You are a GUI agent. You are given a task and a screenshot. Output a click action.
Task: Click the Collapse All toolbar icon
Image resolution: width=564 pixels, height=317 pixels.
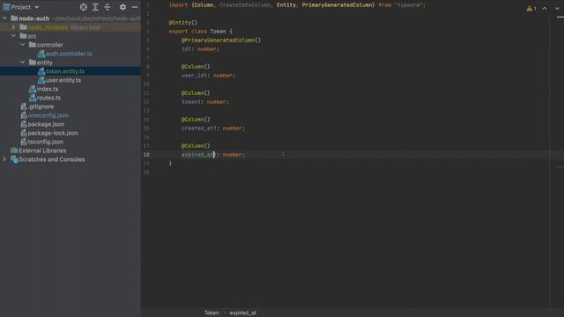pos(108,7)
